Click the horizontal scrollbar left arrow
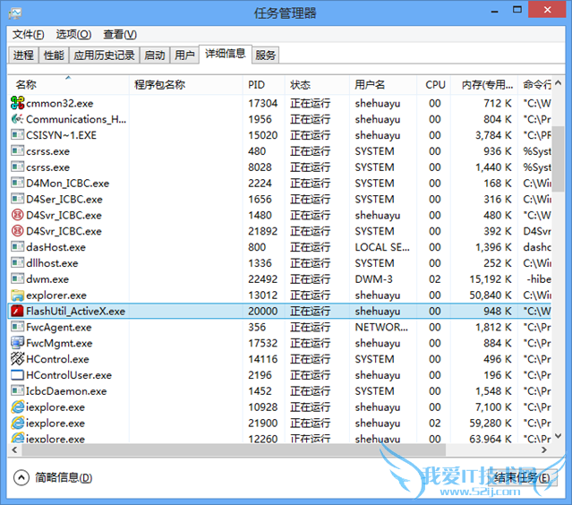The height and width of the screenshot is (505, 572). (14, 449)
